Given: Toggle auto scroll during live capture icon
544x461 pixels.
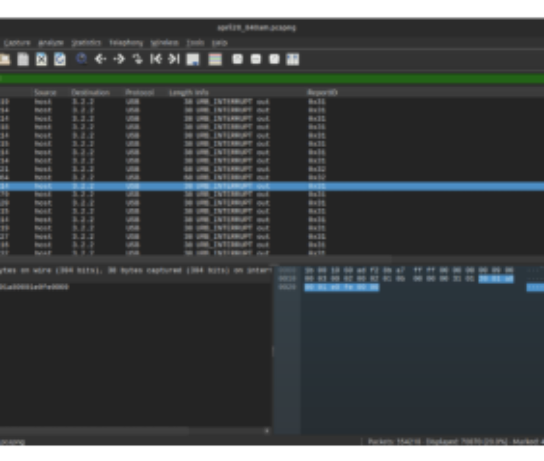Looking at the screenshot, I should [193, 59].
